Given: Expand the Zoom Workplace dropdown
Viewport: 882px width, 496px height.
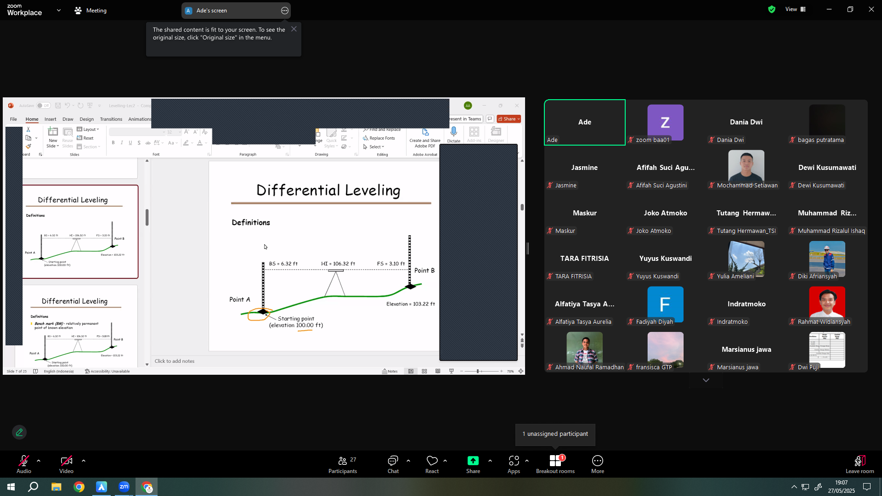Looking at the screenshot, I should (58, 10).
